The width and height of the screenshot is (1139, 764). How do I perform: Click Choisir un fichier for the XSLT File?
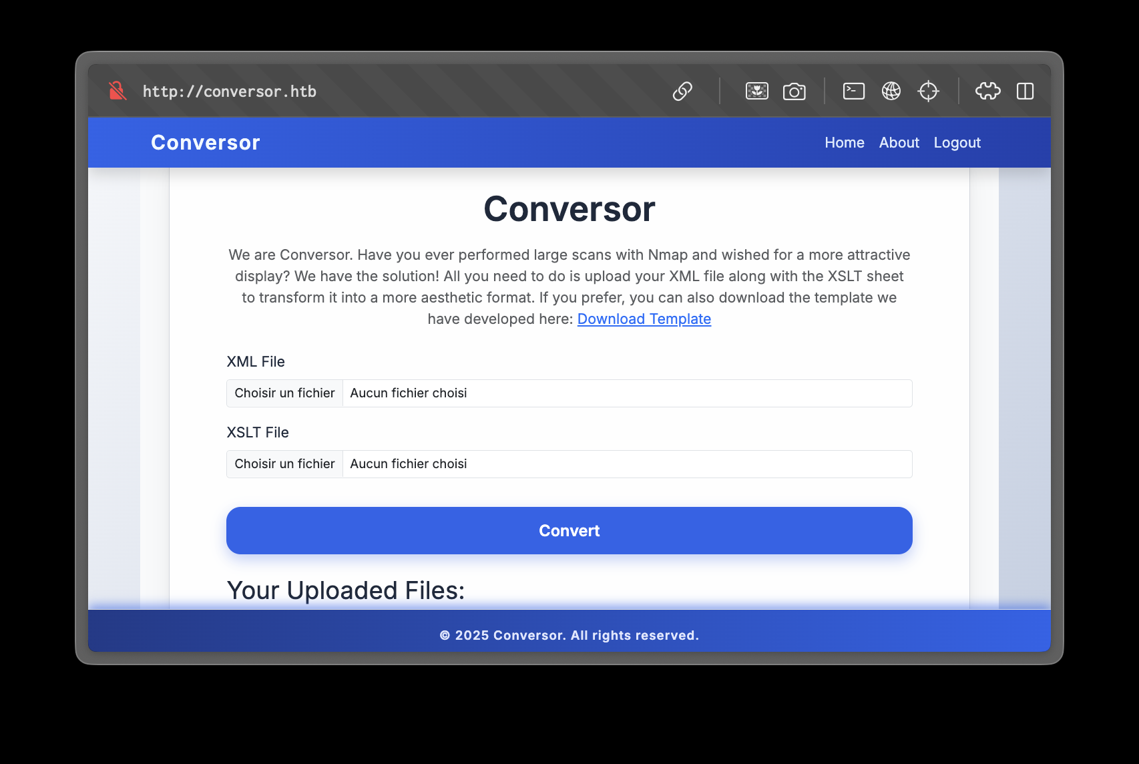pos(284,463)
